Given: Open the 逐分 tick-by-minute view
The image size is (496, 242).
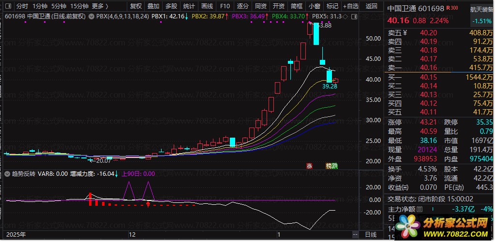Looking at the screenshot, I should click(243, 6).
